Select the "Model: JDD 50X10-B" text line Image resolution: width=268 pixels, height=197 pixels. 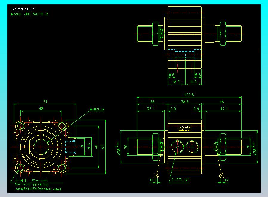tap(30, 14)
